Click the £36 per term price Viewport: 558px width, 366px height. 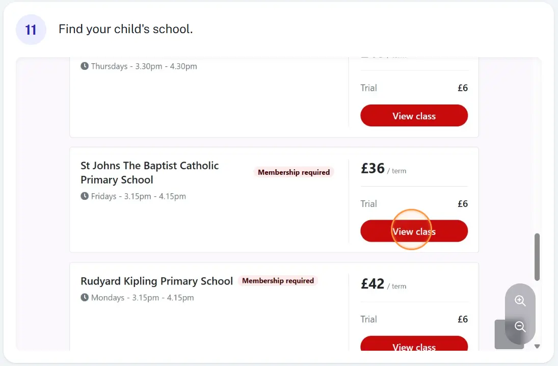click(383, 168)
